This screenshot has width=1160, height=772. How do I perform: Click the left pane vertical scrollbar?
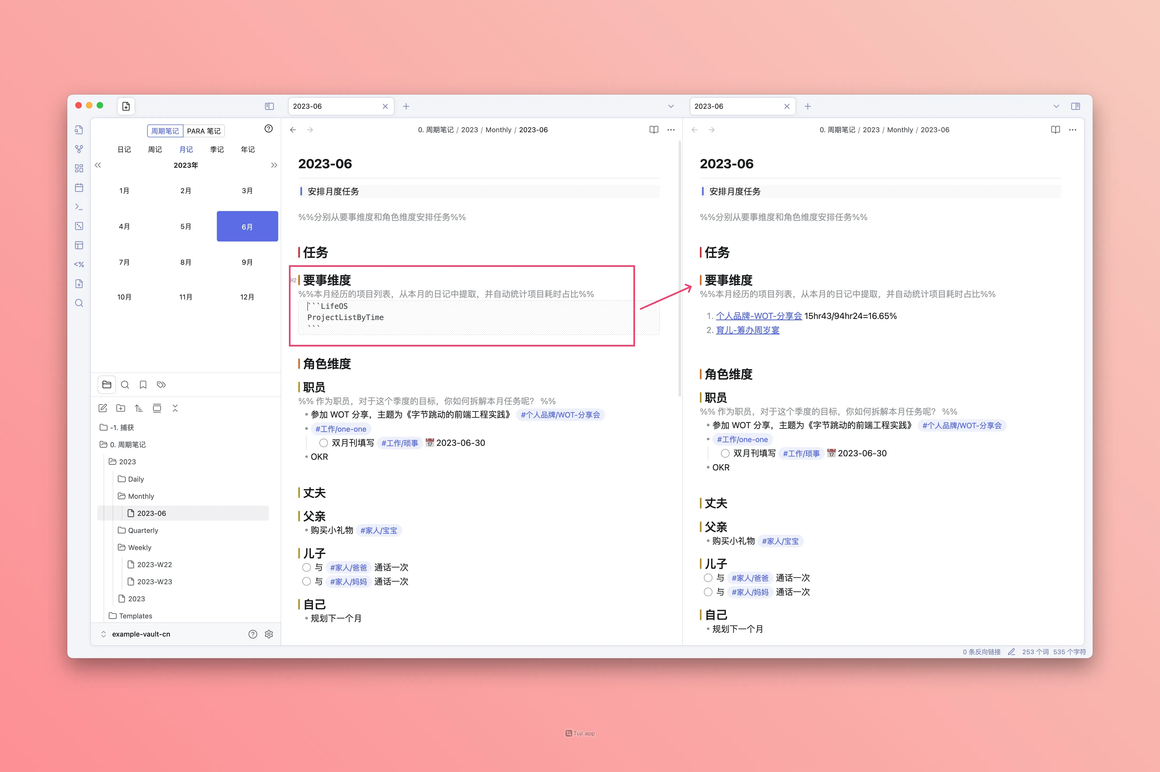click(680, 268)
